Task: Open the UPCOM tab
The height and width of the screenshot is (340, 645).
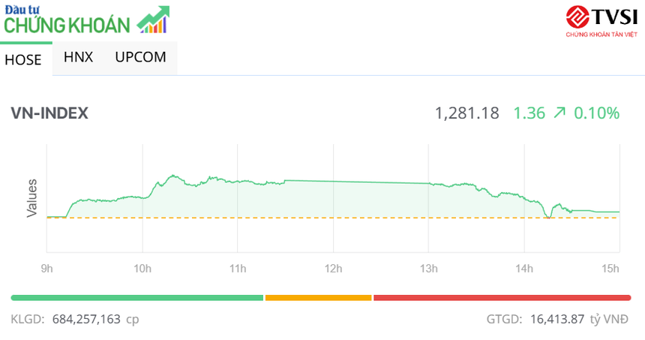Action: tap(140, 57)
